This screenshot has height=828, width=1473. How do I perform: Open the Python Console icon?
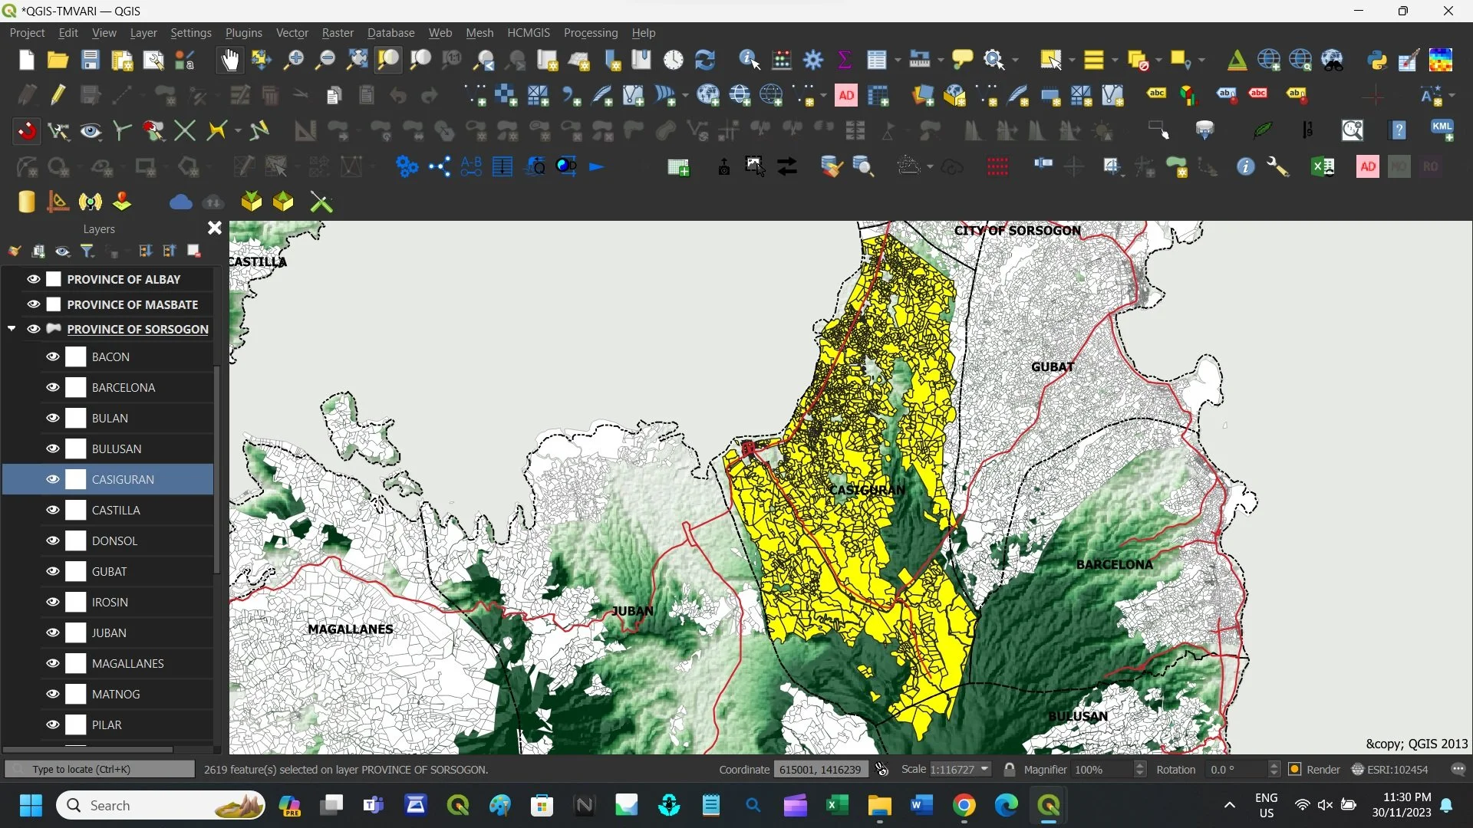pos(1377,60)
